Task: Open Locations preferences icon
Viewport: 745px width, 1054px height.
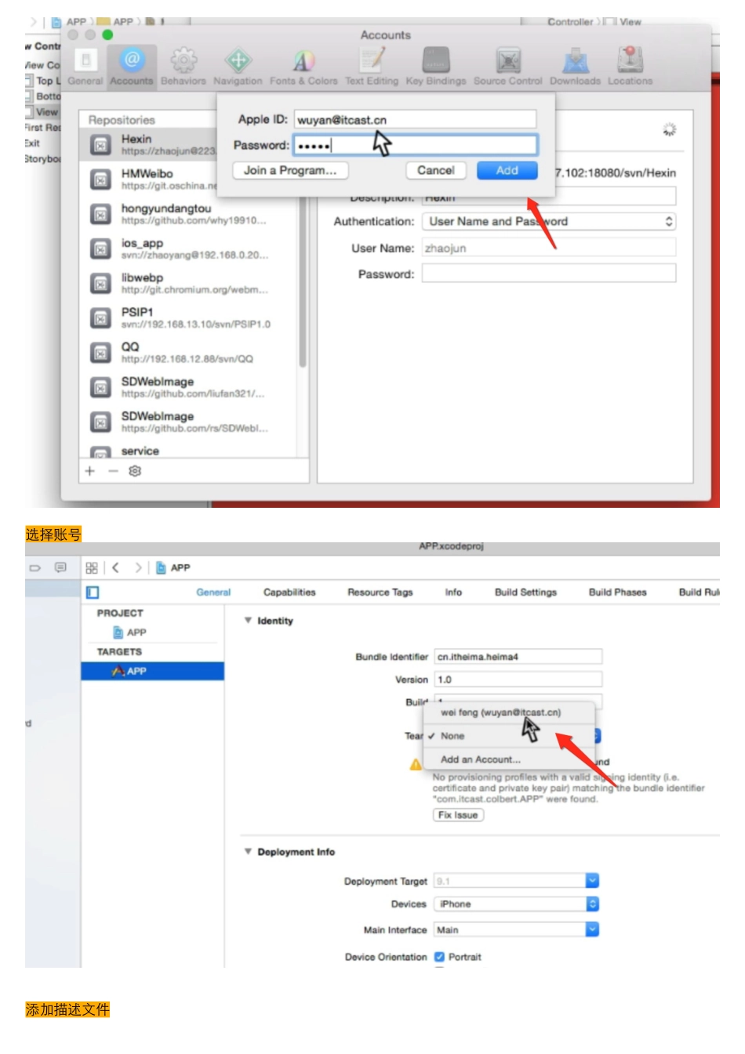Action: click(x=630, y=61)
